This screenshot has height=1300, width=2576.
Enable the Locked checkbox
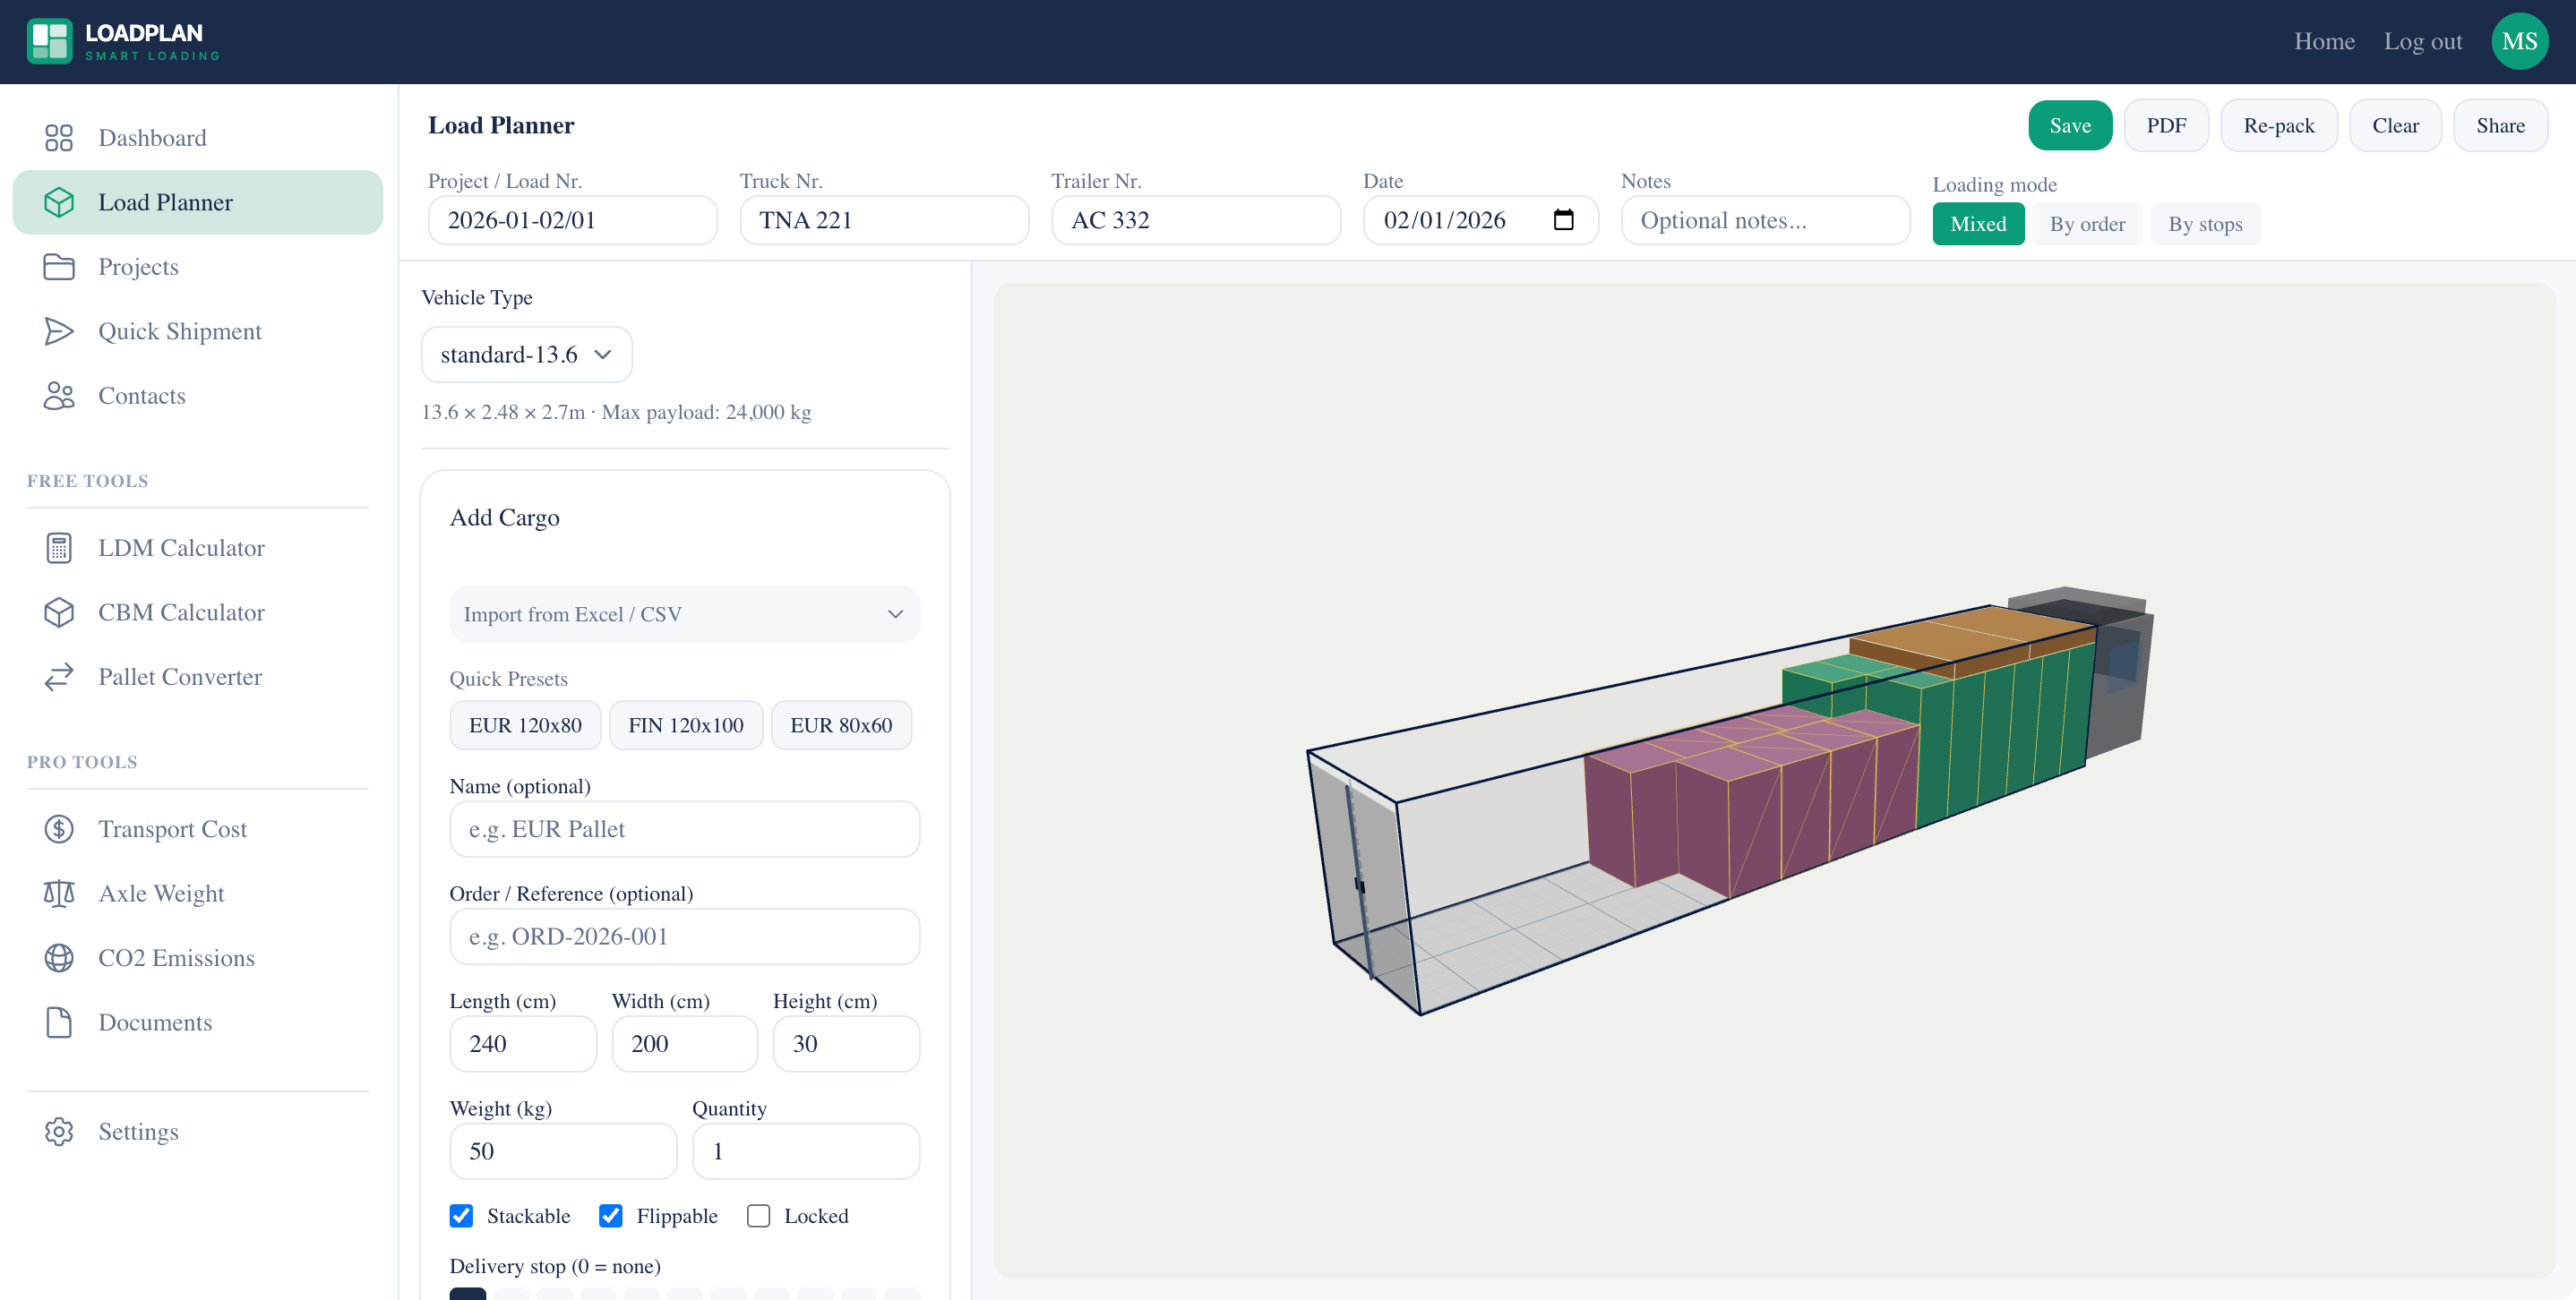tap(758, 1215)
